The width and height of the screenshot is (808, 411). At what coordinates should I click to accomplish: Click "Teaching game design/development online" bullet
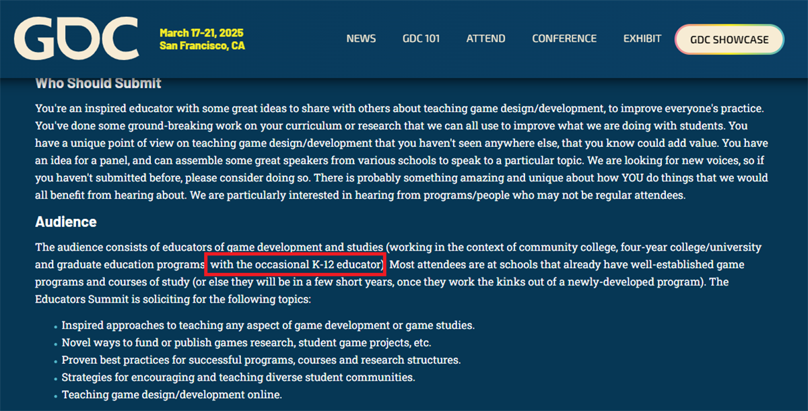(172, 395)
